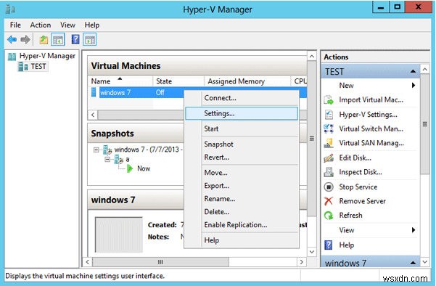Click the blue Help toolbar icon

point(75,39)
